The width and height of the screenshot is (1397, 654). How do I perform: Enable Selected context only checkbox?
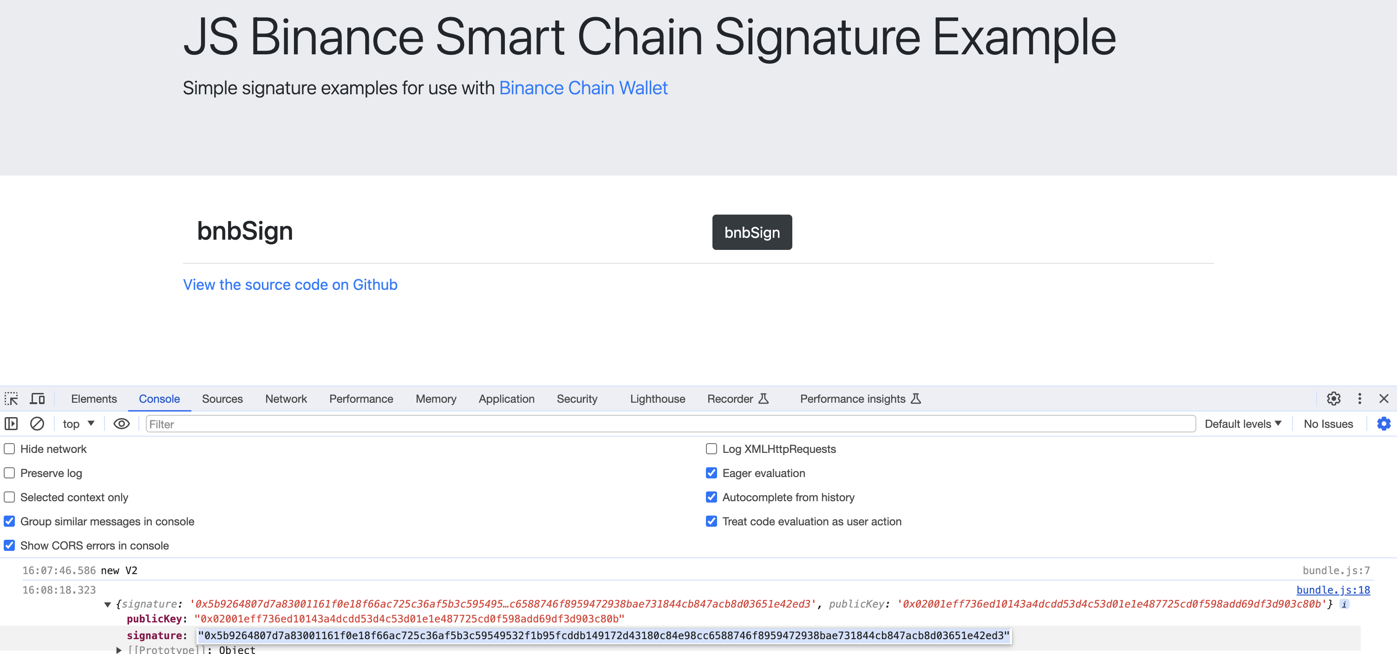coord(9,497)
